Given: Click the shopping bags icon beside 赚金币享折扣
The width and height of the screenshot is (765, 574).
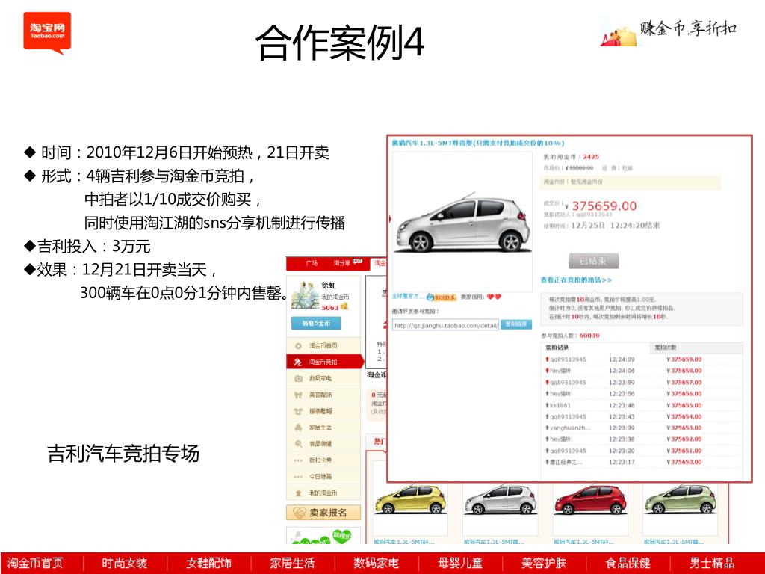Looking at the screenshot, I should [x=618, y=36].
